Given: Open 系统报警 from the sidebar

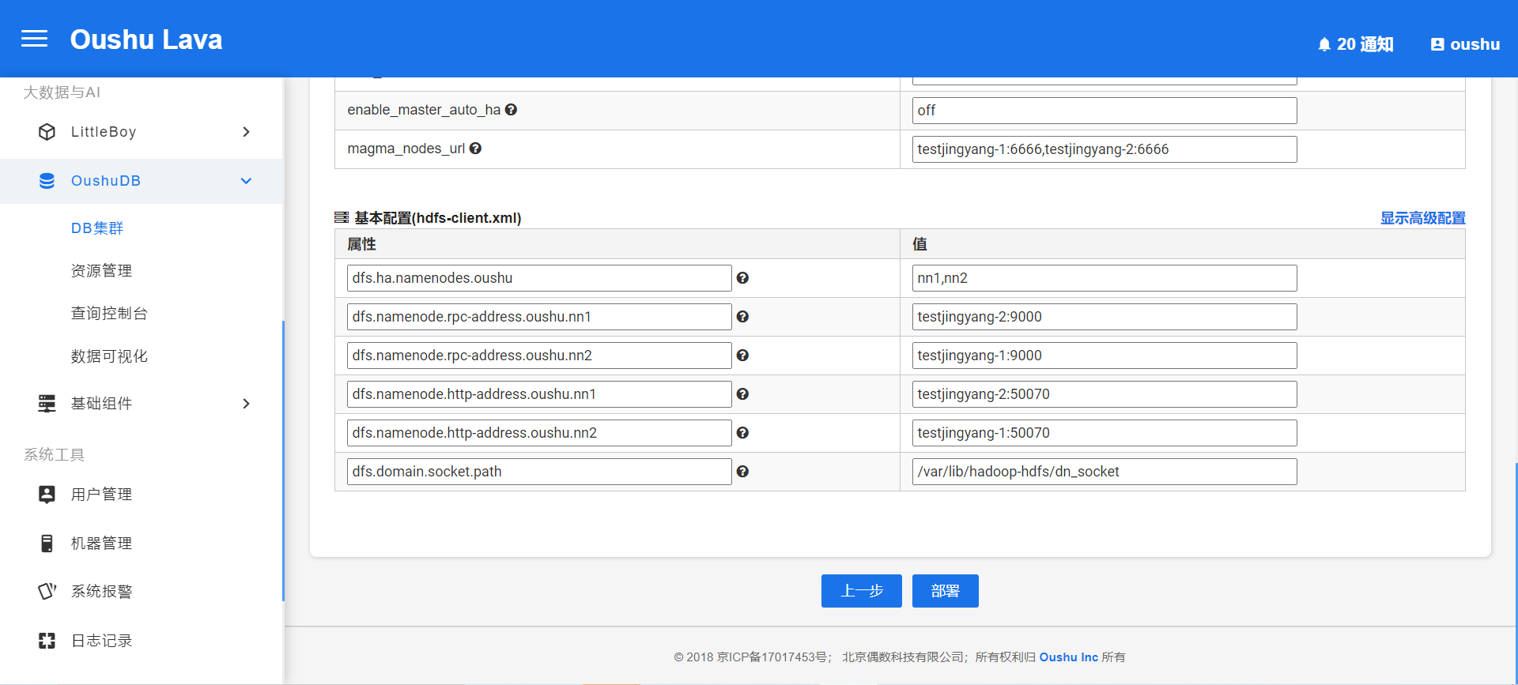Looking at the screenshot, I should point(101,592).
